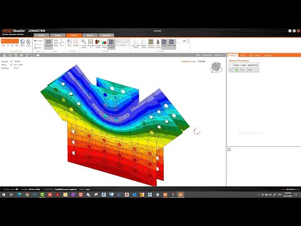Click the Home view icon in viewport toolbar
Screen dimensions: 301x226
point(4,55)
